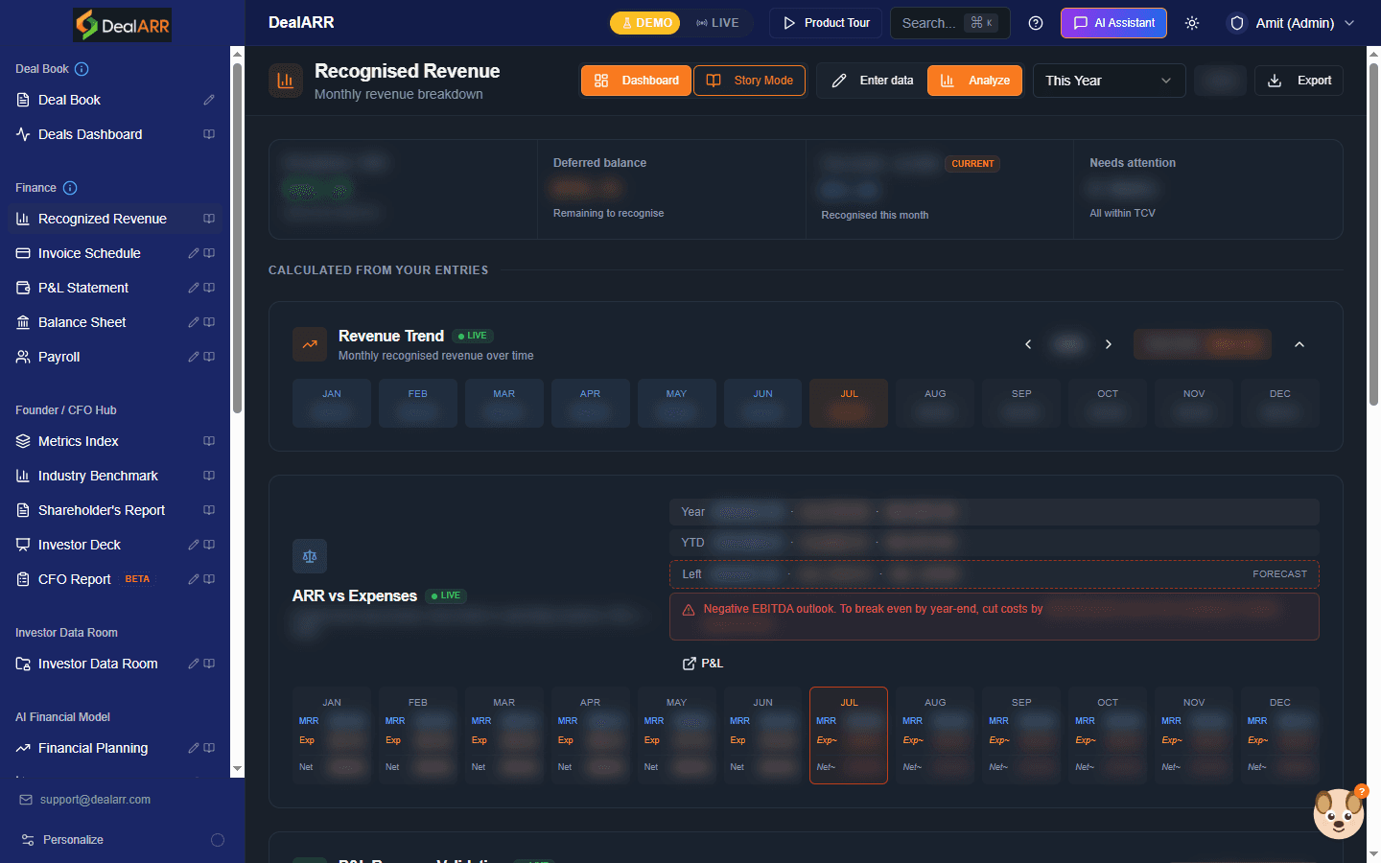This screenshot has width=1381, height=863.
Task: Open the Recognized Revenue guide book icon
Action: [209, 219]
